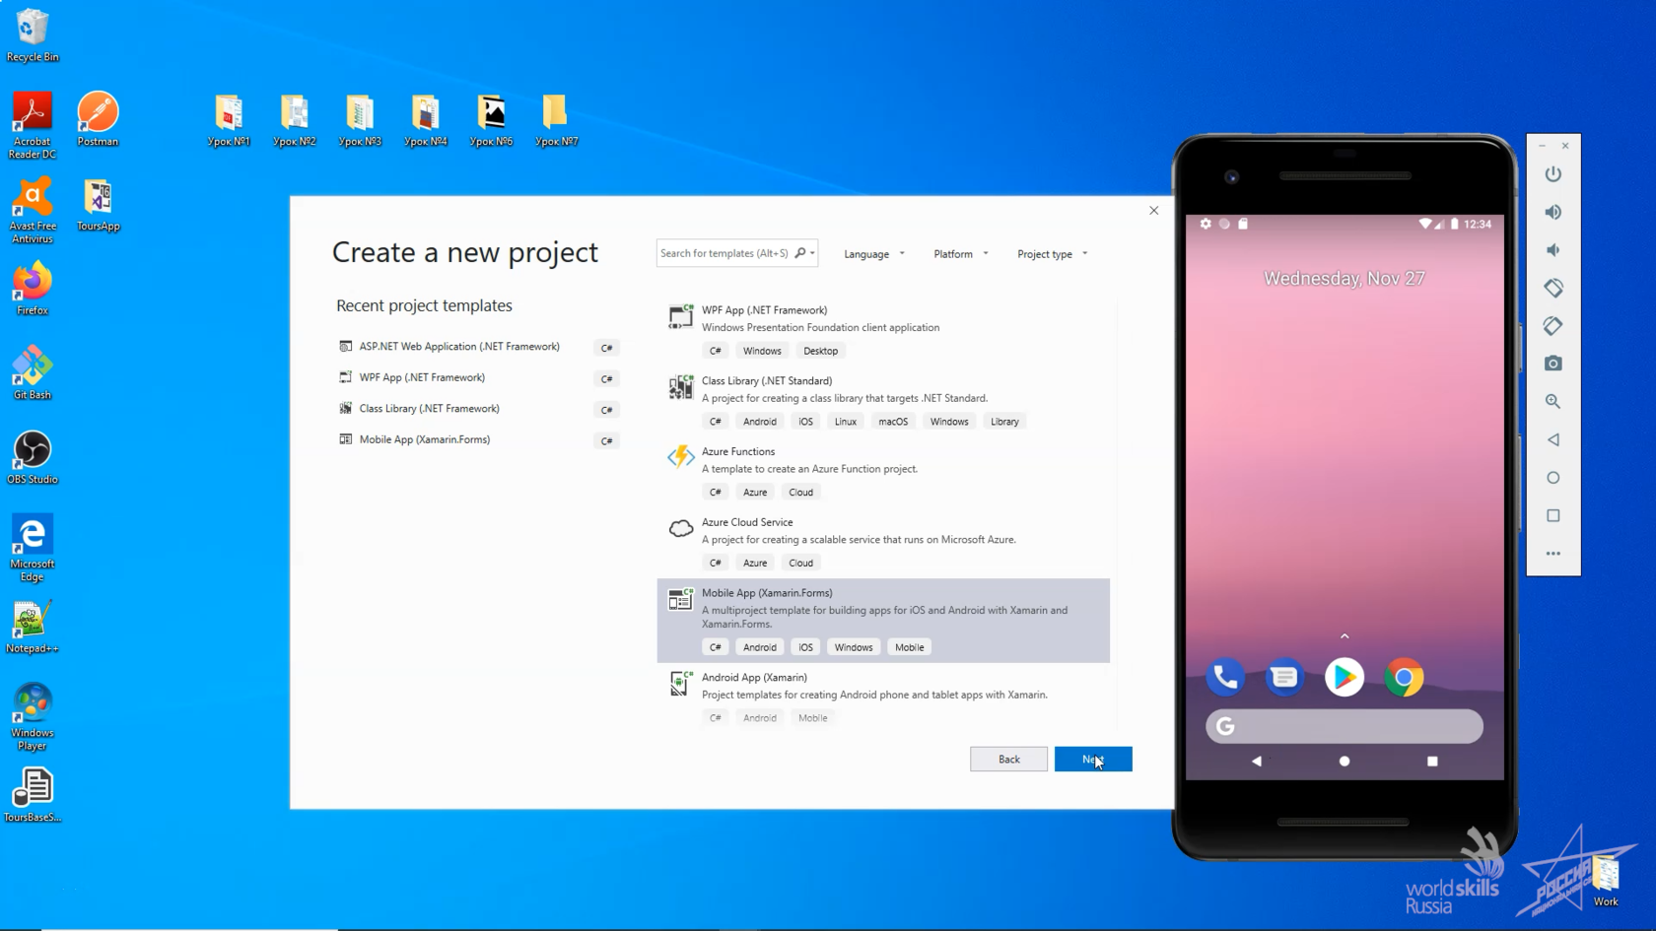Open the Platform filter dropdown
This screenshot has height=931, width=1656.
click(960, 254)
